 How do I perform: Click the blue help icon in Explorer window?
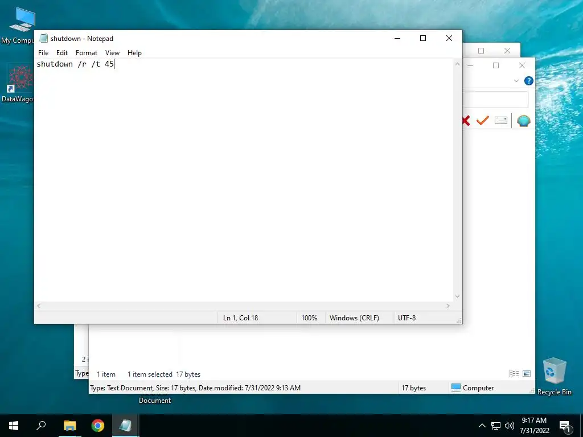click(529, 81)
